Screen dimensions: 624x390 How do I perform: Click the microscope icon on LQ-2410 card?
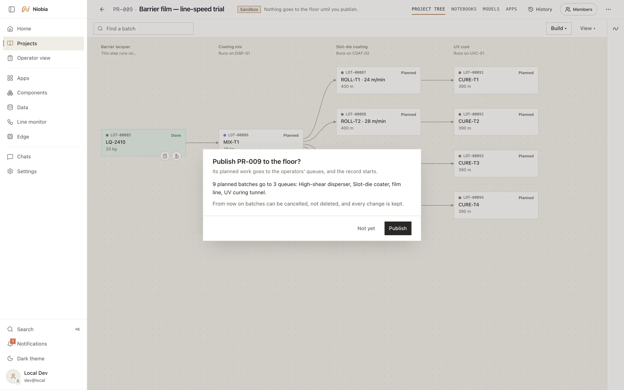click(177, 156)
